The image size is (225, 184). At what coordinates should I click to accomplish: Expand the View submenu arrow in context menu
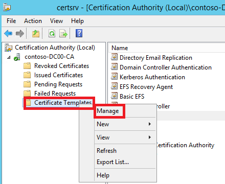click(150, 137)
